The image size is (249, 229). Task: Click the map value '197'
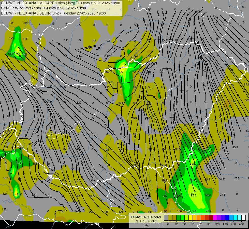point(5,178)
